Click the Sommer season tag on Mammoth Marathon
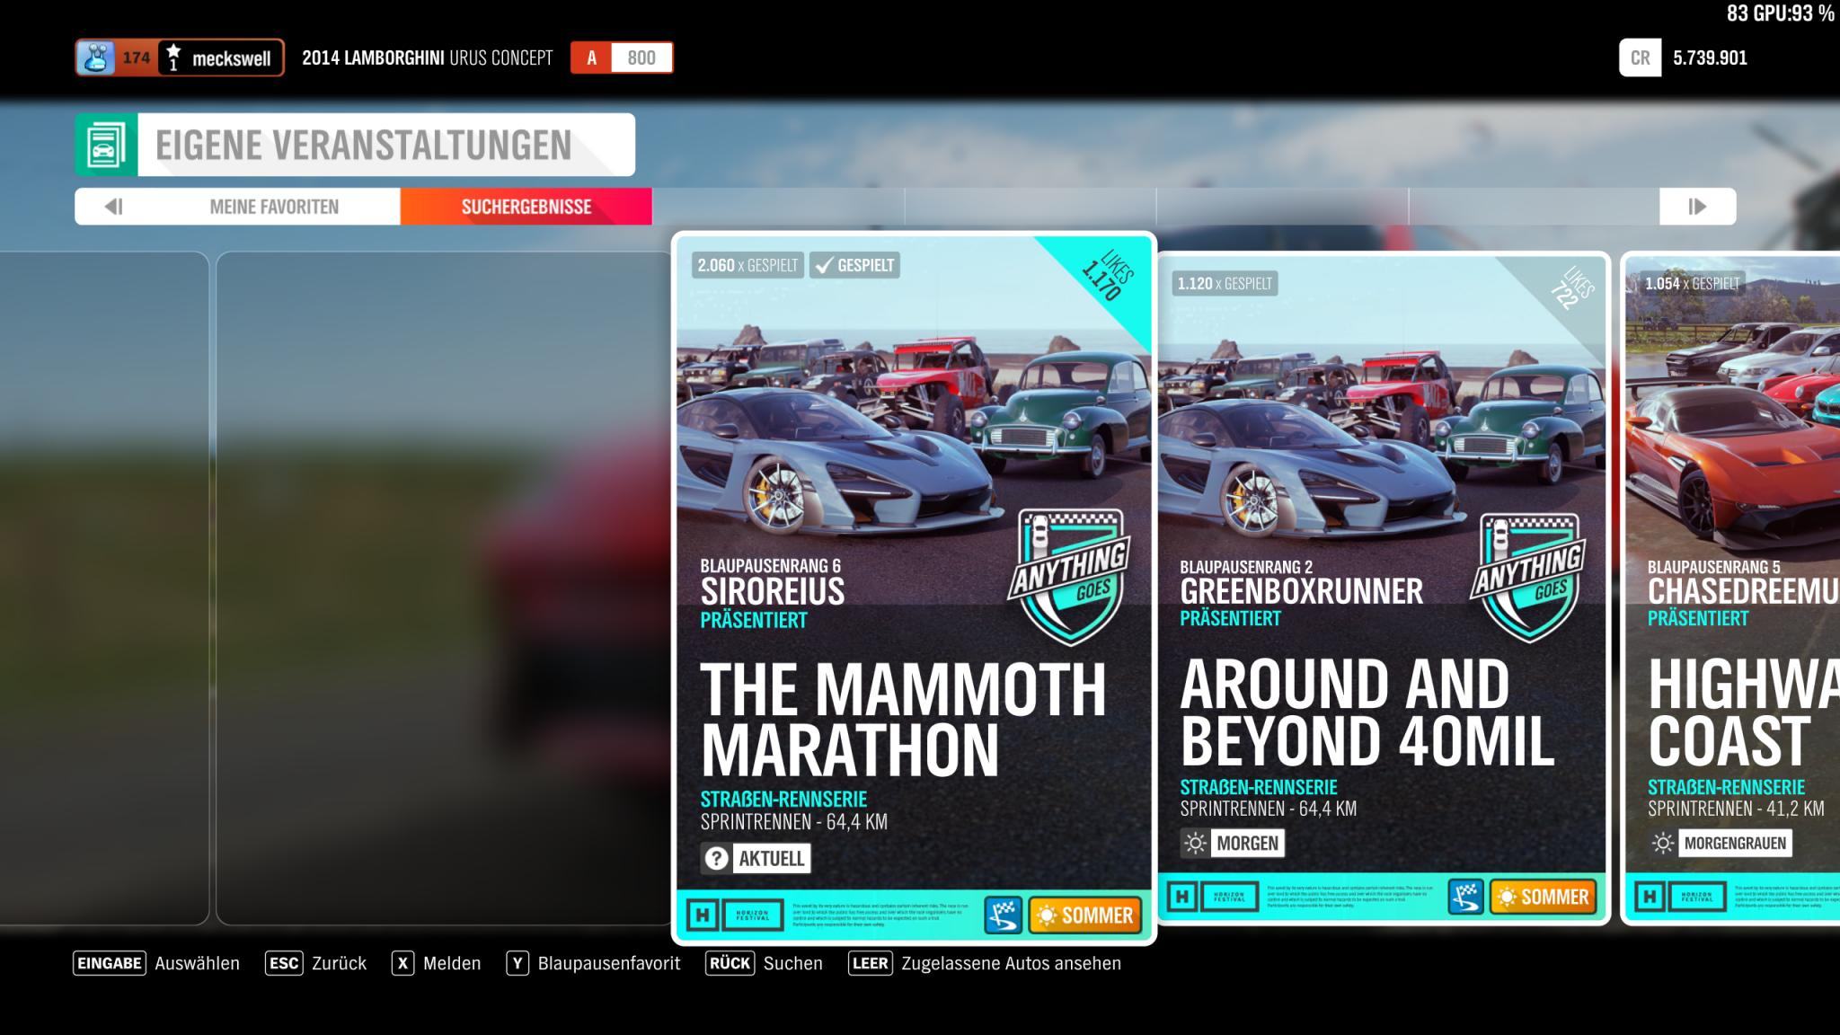The image size is (1840, 1035). (1085, 915)
